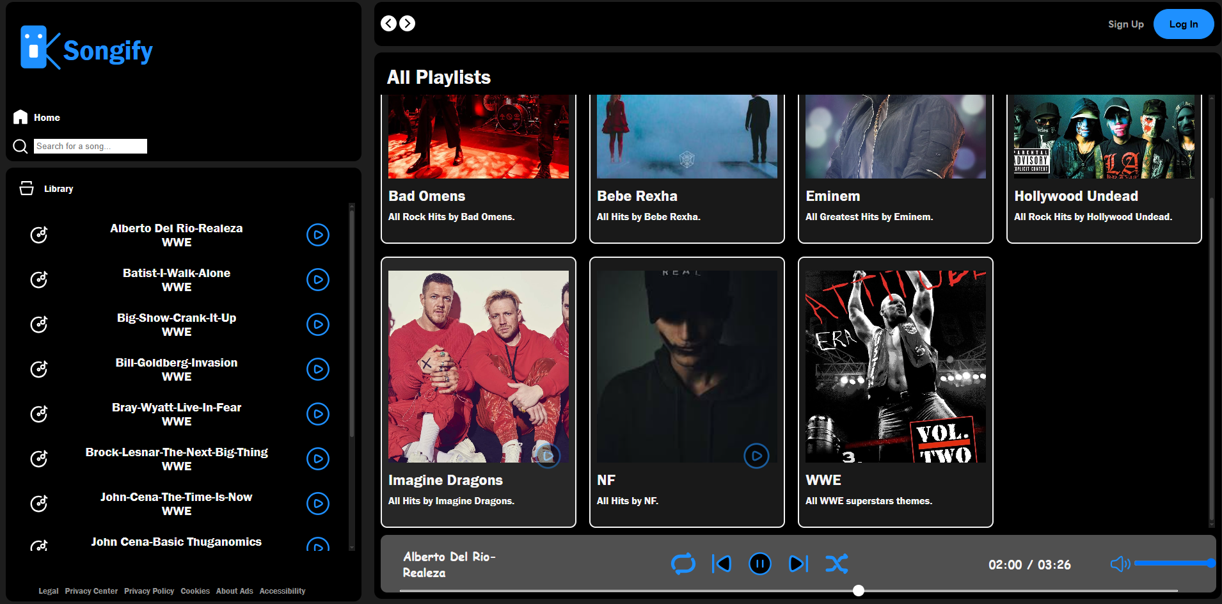Adjust the volume slider
Viewport: 1222px width, 604px height.
pos(1173,563)
